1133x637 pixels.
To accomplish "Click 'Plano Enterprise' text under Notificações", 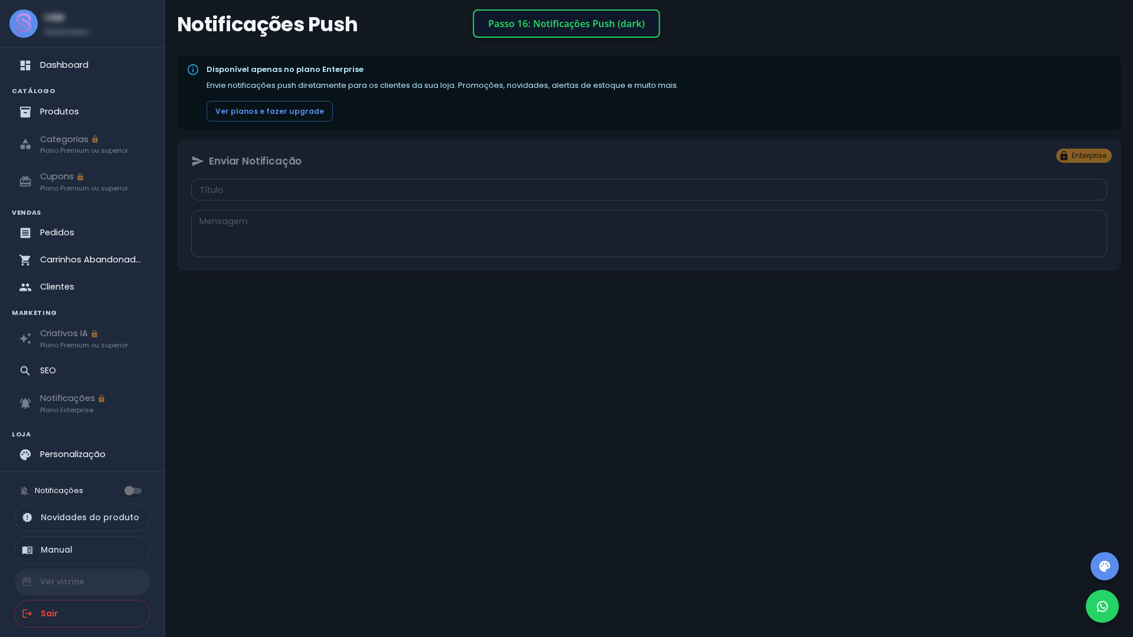I will (67, 411).
